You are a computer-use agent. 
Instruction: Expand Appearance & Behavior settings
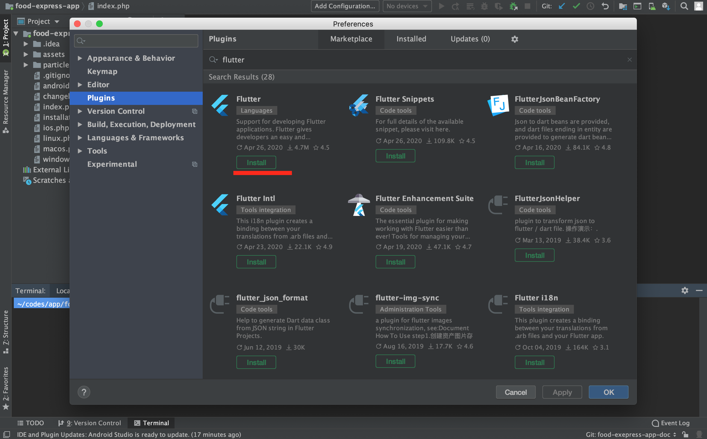(80, 58)
